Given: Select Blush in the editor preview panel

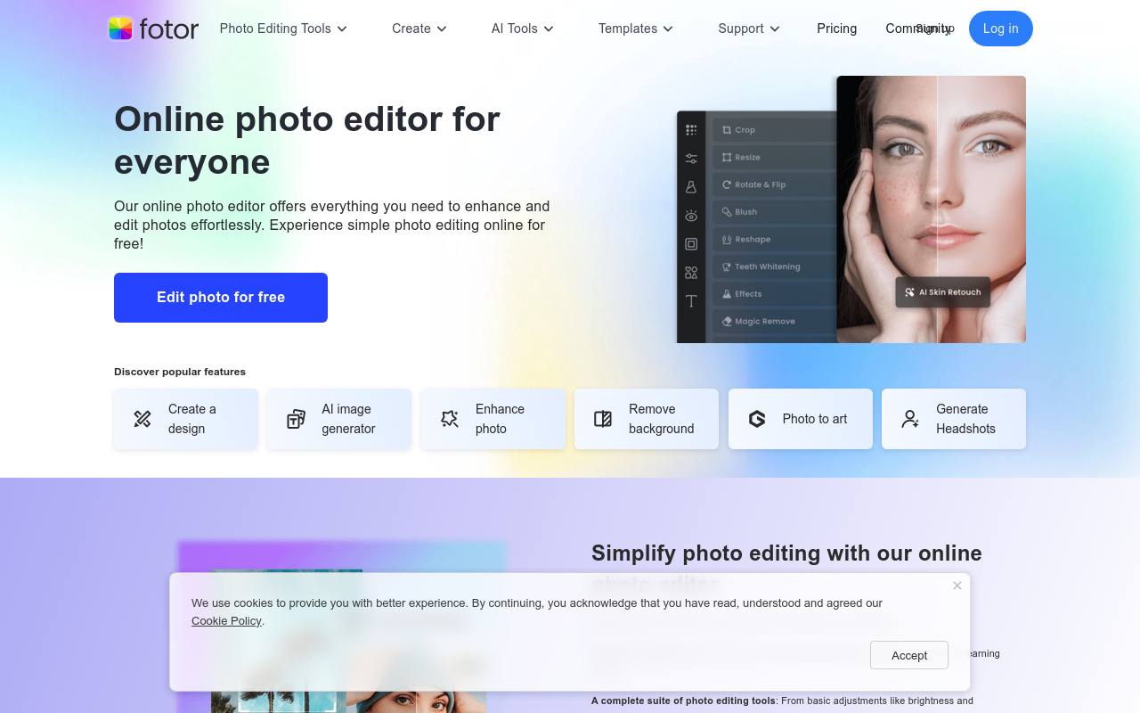Looking at the screenshot, I should tap(774, 212).
